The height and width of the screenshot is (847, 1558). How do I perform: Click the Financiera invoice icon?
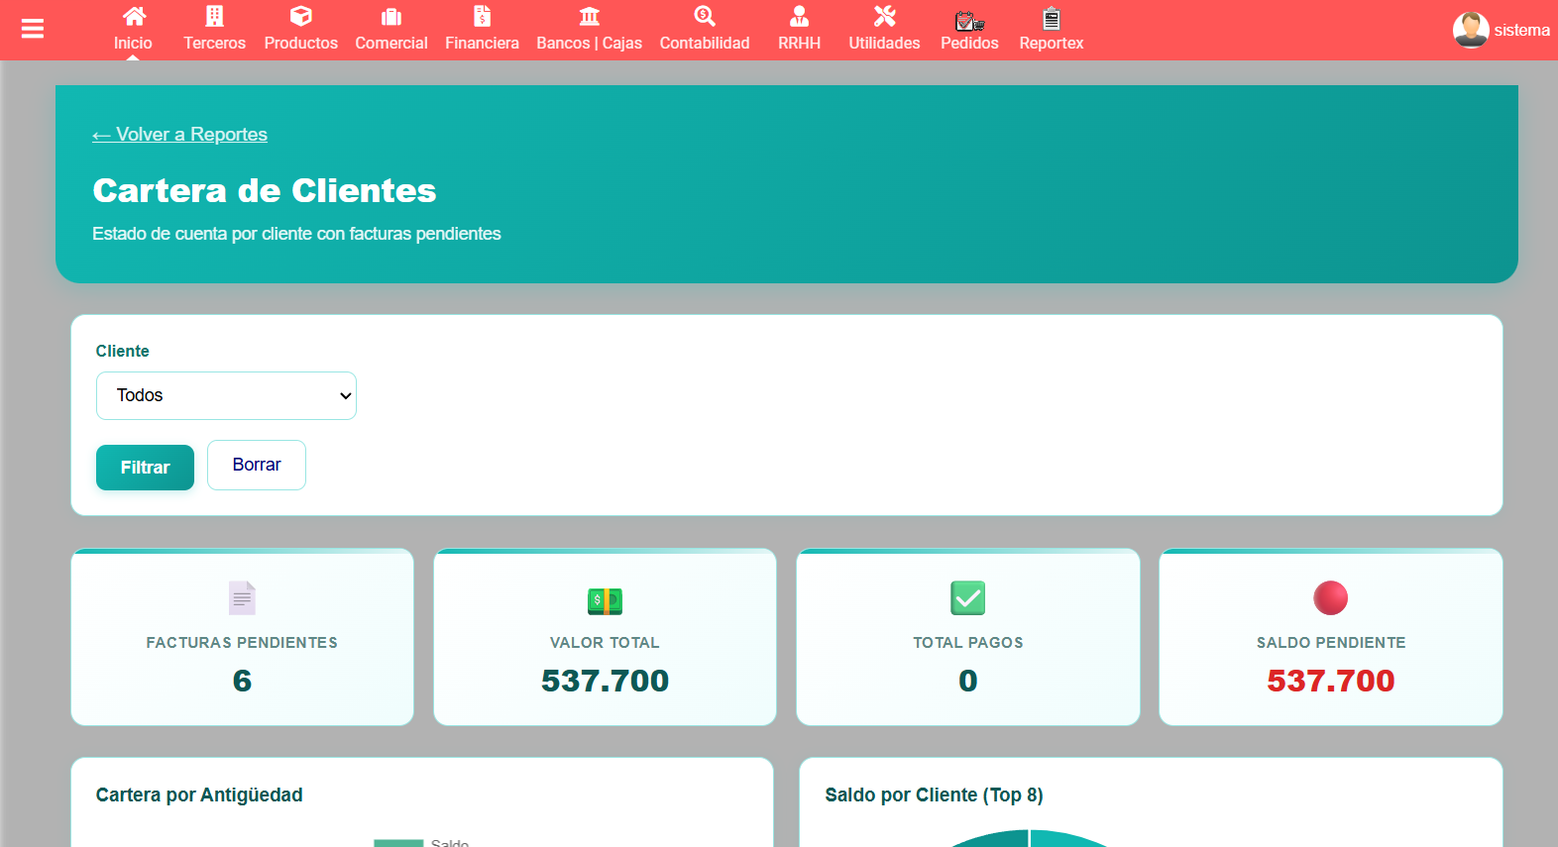click(482, 16)
